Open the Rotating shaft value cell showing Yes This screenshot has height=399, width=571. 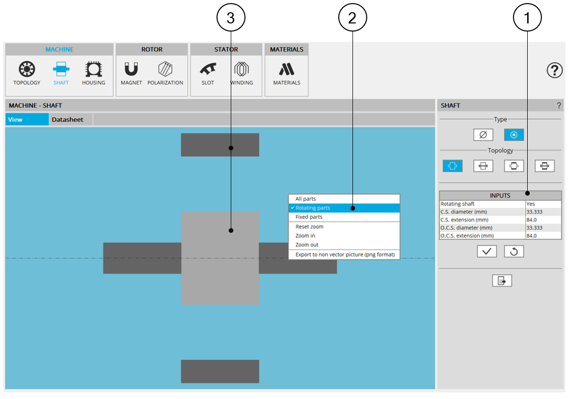click(543, 204)
